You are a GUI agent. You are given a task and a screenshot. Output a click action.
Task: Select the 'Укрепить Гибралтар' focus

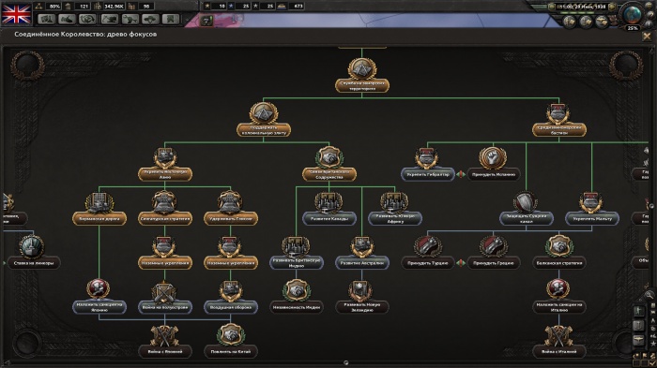coord(427,174)
